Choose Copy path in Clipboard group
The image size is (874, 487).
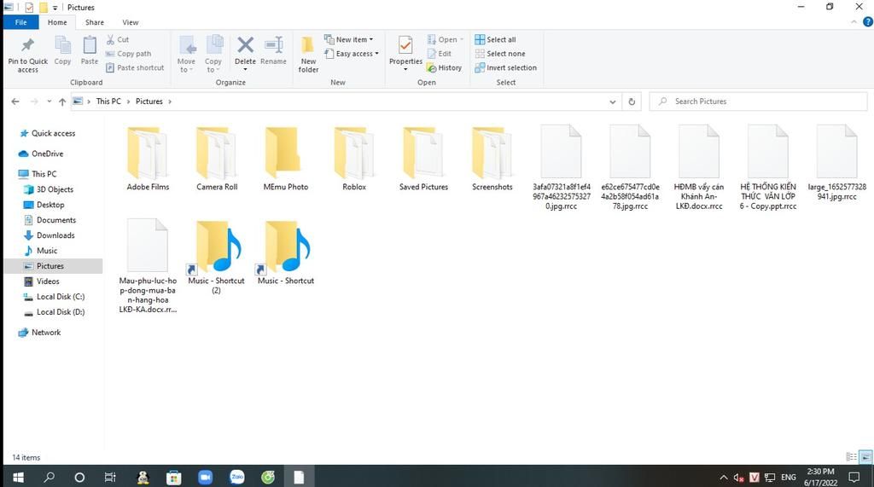coord(128,54)
